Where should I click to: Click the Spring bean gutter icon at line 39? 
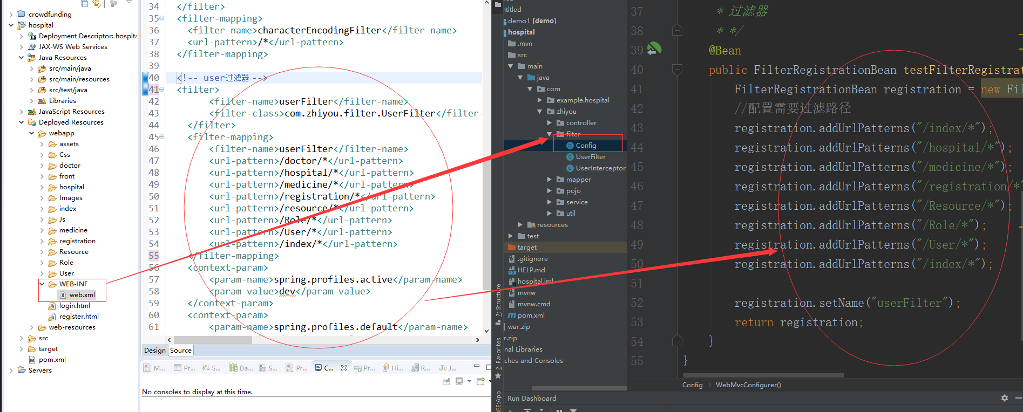pos(654,49)
